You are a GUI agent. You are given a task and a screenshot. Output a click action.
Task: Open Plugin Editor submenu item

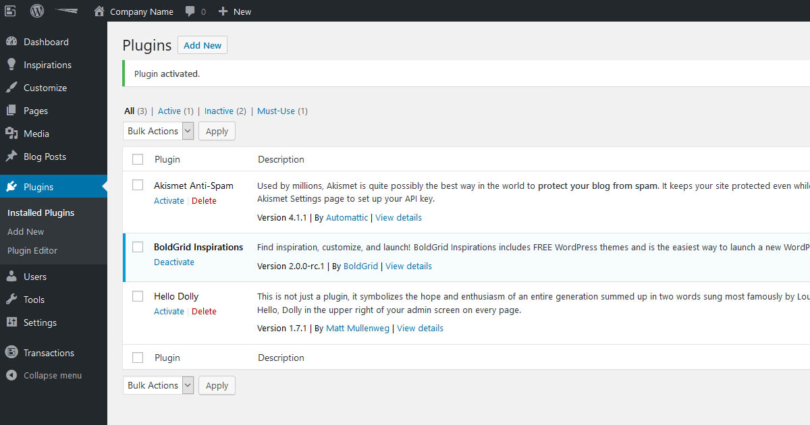coord(32,250)
